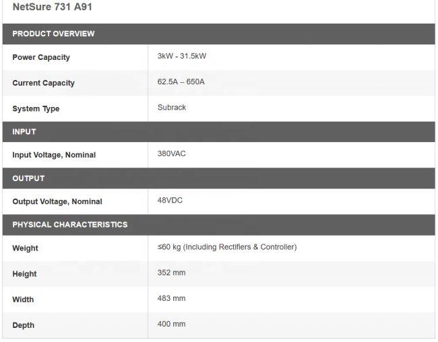This screenshot has width=438, height=342.
Task: Select the PRODUCT OVERVIEW section header
Action: click(x=219, y=34)
